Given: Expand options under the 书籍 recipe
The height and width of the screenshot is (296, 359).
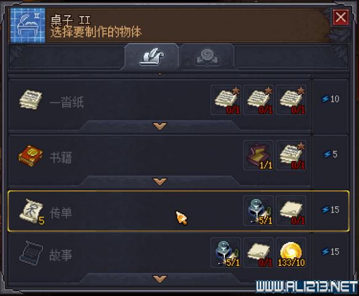Looking at the screenshot, I should [160, 182].
